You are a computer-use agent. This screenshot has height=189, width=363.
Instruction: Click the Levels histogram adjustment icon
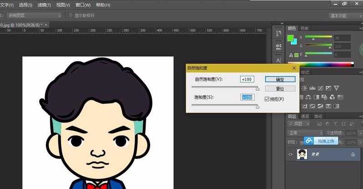pos(312,88)
